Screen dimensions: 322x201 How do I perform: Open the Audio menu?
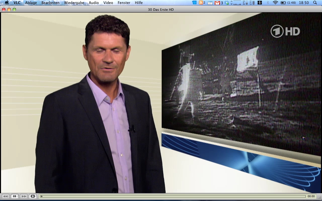tap(94, 3)
